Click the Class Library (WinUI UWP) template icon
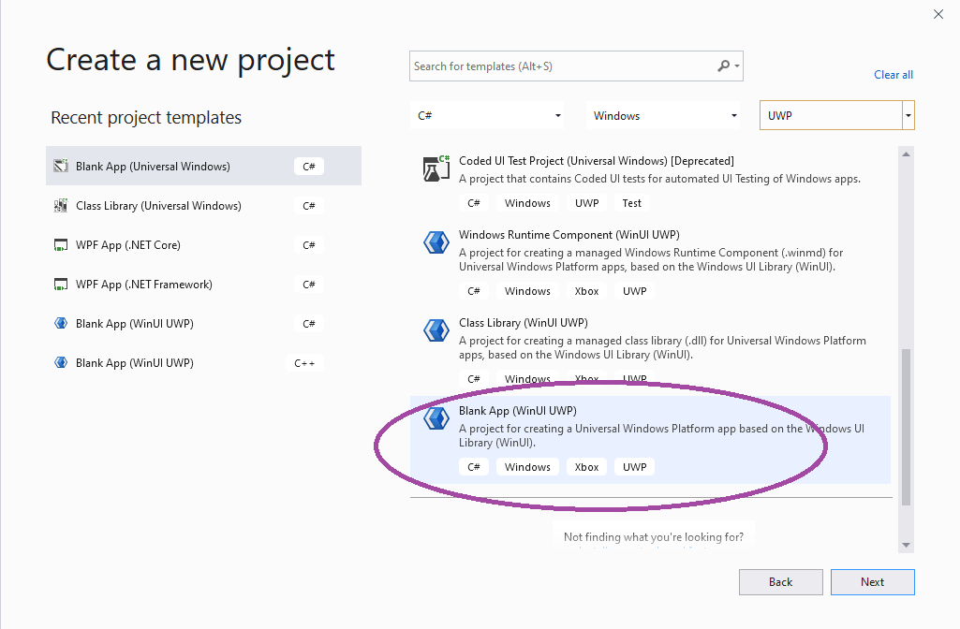 (x=436, y=330)
